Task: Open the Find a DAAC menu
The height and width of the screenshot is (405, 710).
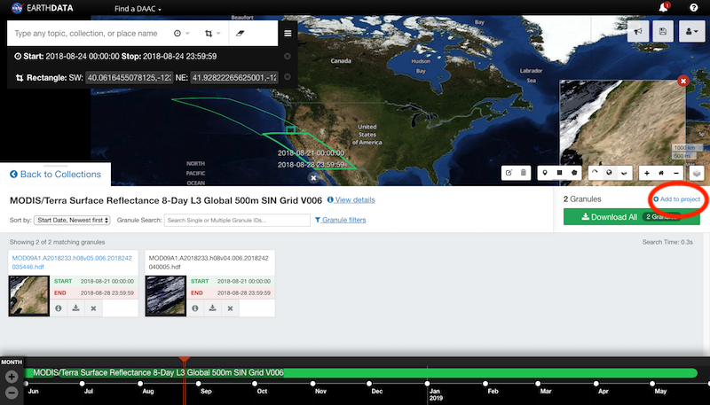Action: 138,9
